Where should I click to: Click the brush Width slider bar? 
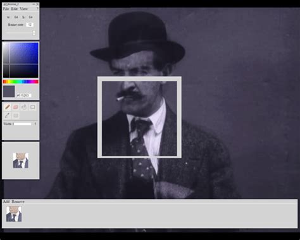click(x=22, y=124)
